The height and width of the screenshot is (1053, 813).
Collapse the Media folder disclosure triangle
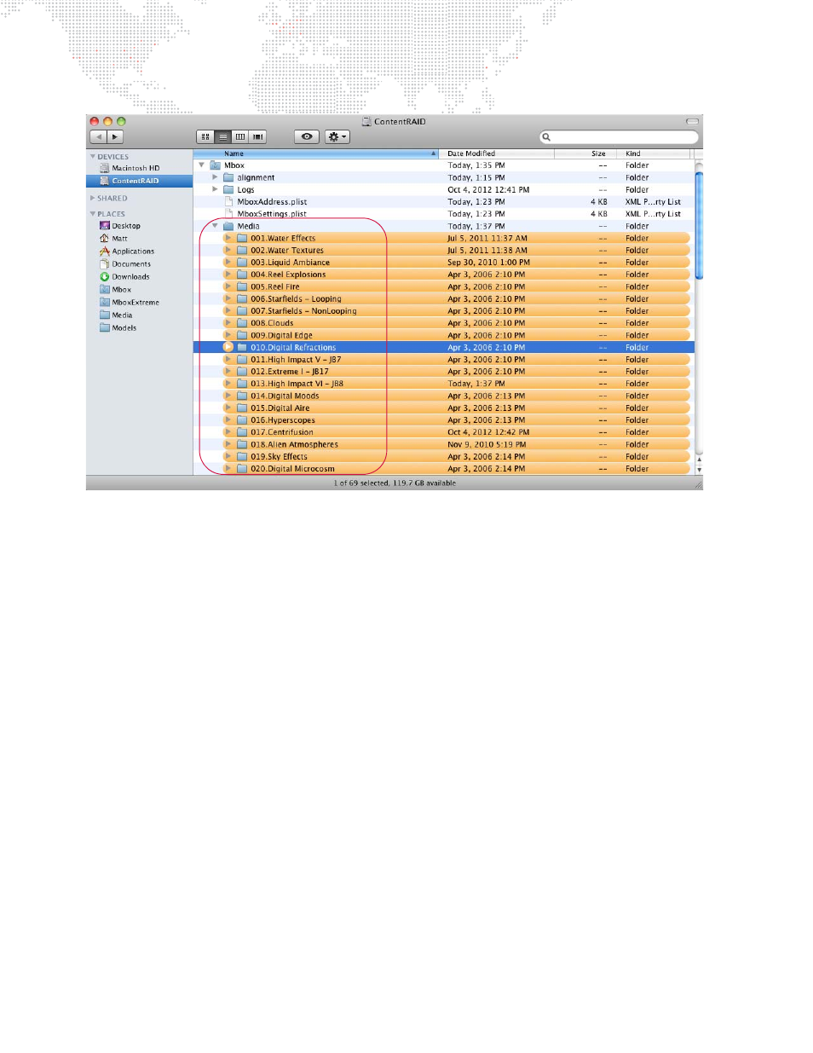215,226
